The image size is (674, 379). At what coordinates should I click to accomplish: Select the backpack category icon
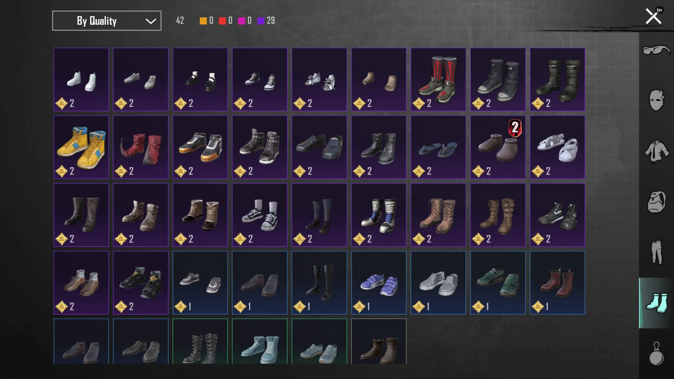pos(656,202)
